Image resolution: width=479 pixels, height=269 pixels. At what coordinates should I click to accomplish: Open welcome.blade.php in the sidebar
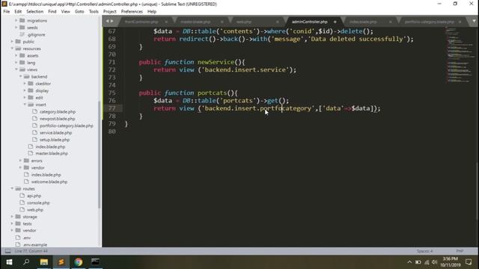[49, 182]
